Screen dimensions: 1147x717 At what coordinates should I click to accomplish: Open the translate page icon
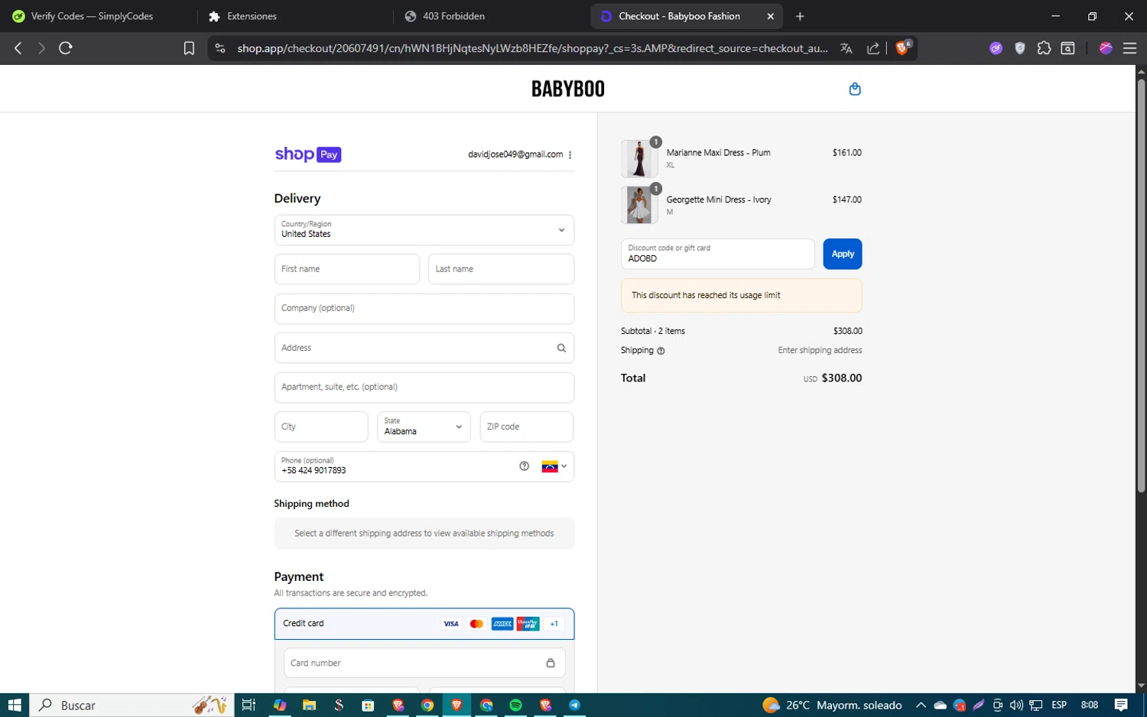pos(846,48)
